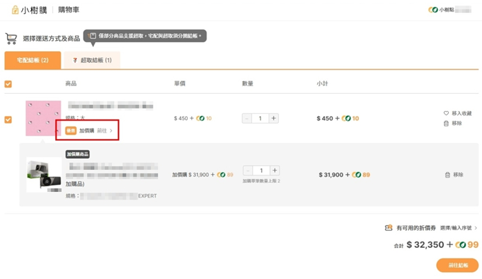Click the 優惠 orange badge
The height and width of the screenshot is (279, 482).
(70, 130)
